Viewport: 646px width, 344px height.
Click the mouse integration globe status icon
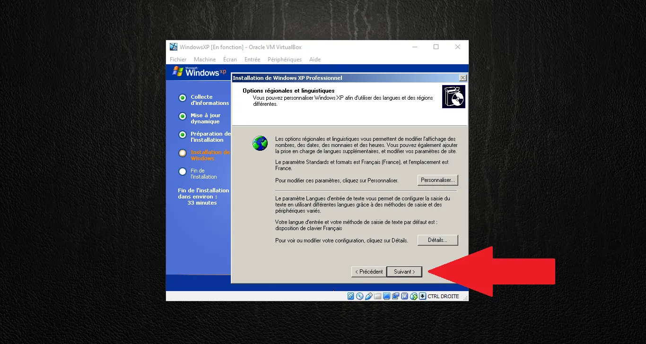(x=414, y=296)
